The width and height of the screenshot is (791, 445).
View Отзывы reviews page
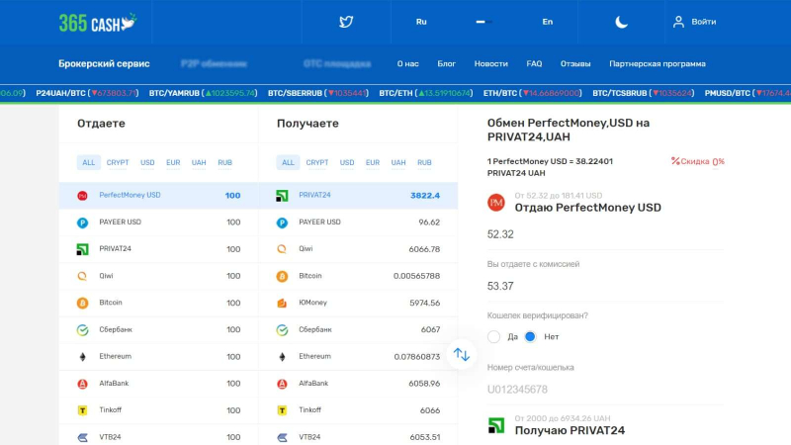coord(575,64)
